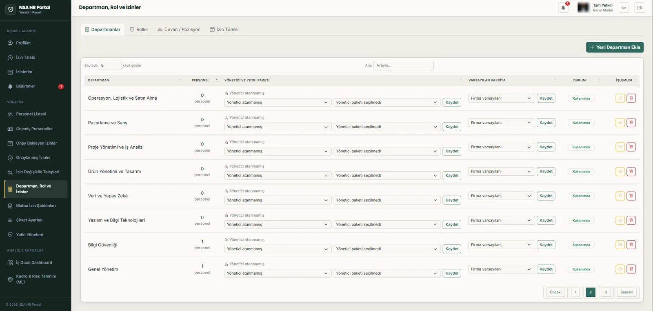Open the notification bell in the header
Screen dimensions: 653x311
coord(563,7)
